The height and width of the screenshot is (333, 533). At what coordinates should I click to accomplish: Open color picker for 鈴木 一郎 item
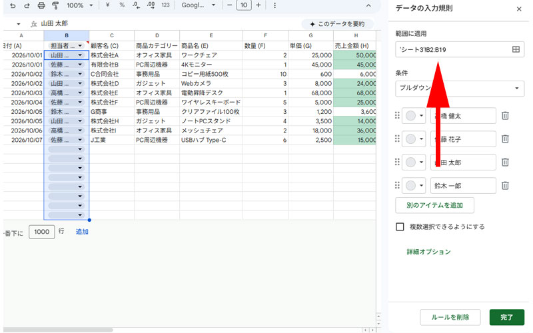[x=414, y=186]
